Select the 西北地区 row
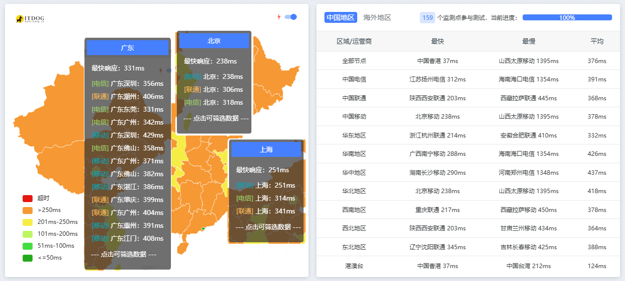 [x=468, y=228]
